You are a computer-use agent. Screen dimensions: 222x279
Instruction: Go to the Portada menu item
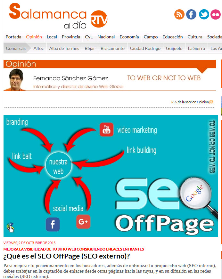(13, 37)
